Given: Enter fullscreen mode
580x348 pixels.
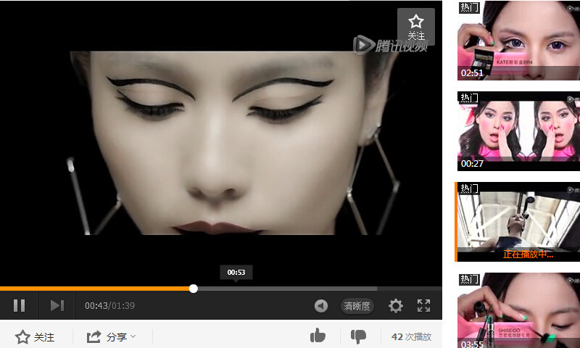Looking at the screenshot, I should 423,306.
